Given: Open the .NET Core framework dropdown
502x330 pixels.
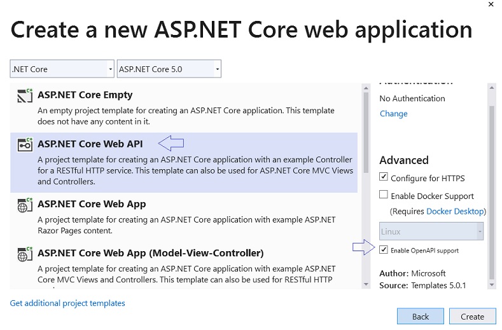Looking at the screenshot, I should (x=62, y=69).
